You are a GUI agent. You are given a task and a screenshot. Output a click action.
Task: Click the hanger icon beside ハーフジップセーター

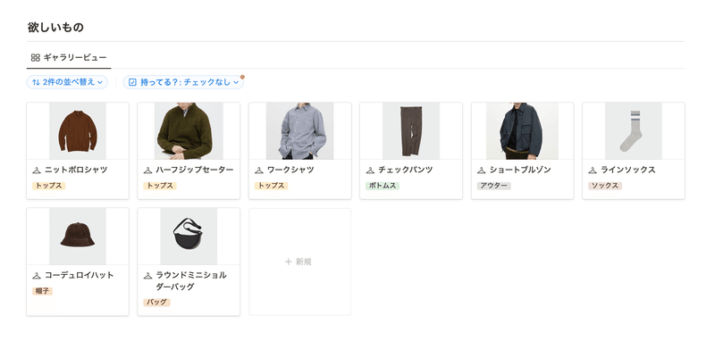coord(147,170)
